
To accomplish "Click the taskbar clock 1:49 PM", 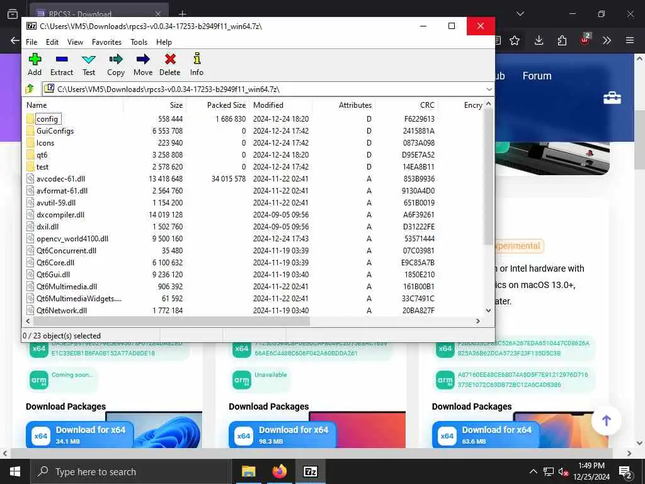I will (x=591, y=466).
